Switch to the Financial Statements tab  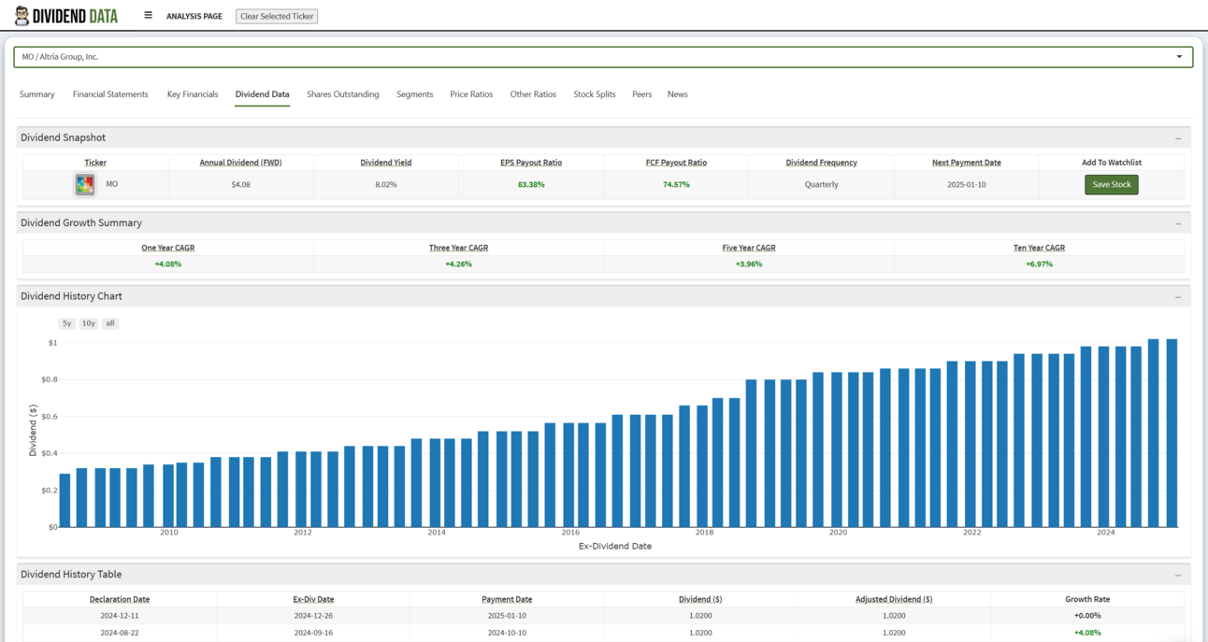tap(110, 94)
